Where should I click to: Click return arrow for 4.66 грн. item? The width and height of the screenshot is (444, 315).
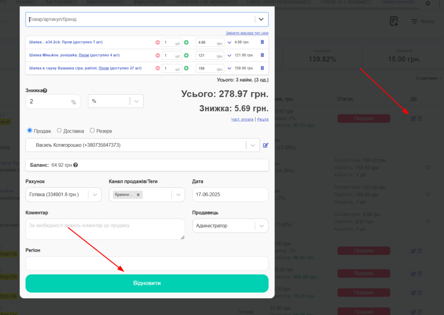(x=428, y=221)
